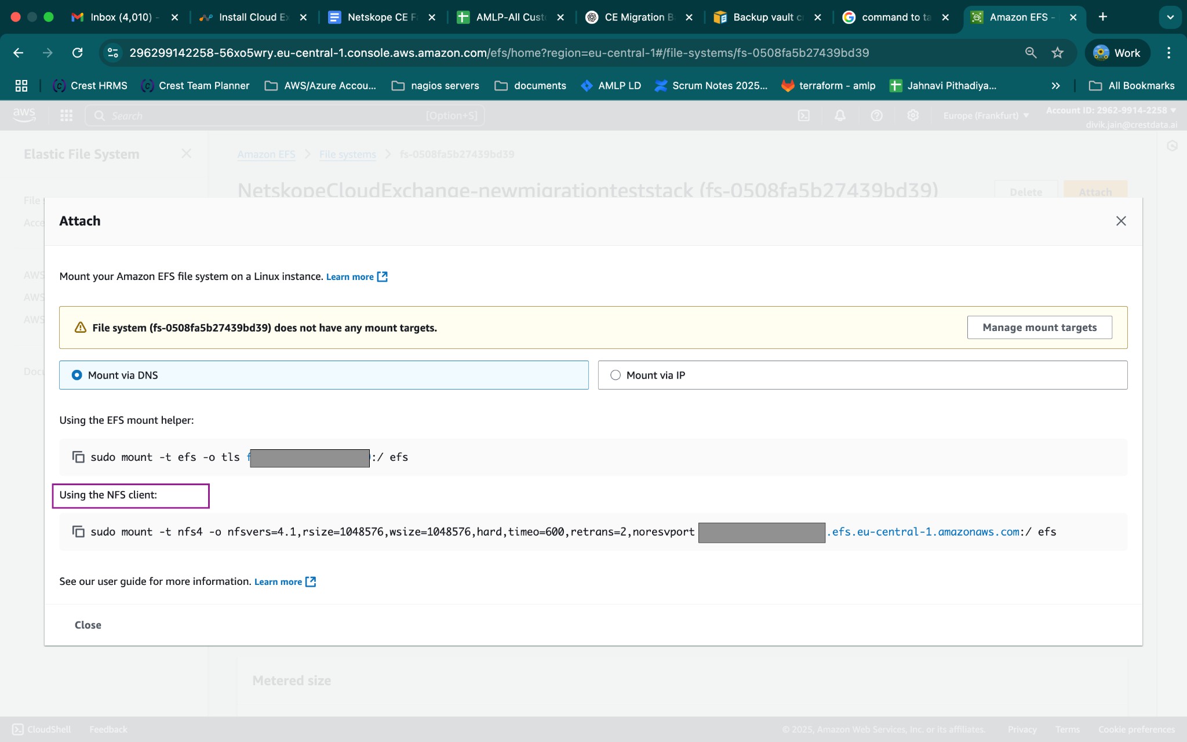Viewport: 1187px width, 742px height.
Task: Click the Close button in Attach dialog
Action: (x=88, y=625)
